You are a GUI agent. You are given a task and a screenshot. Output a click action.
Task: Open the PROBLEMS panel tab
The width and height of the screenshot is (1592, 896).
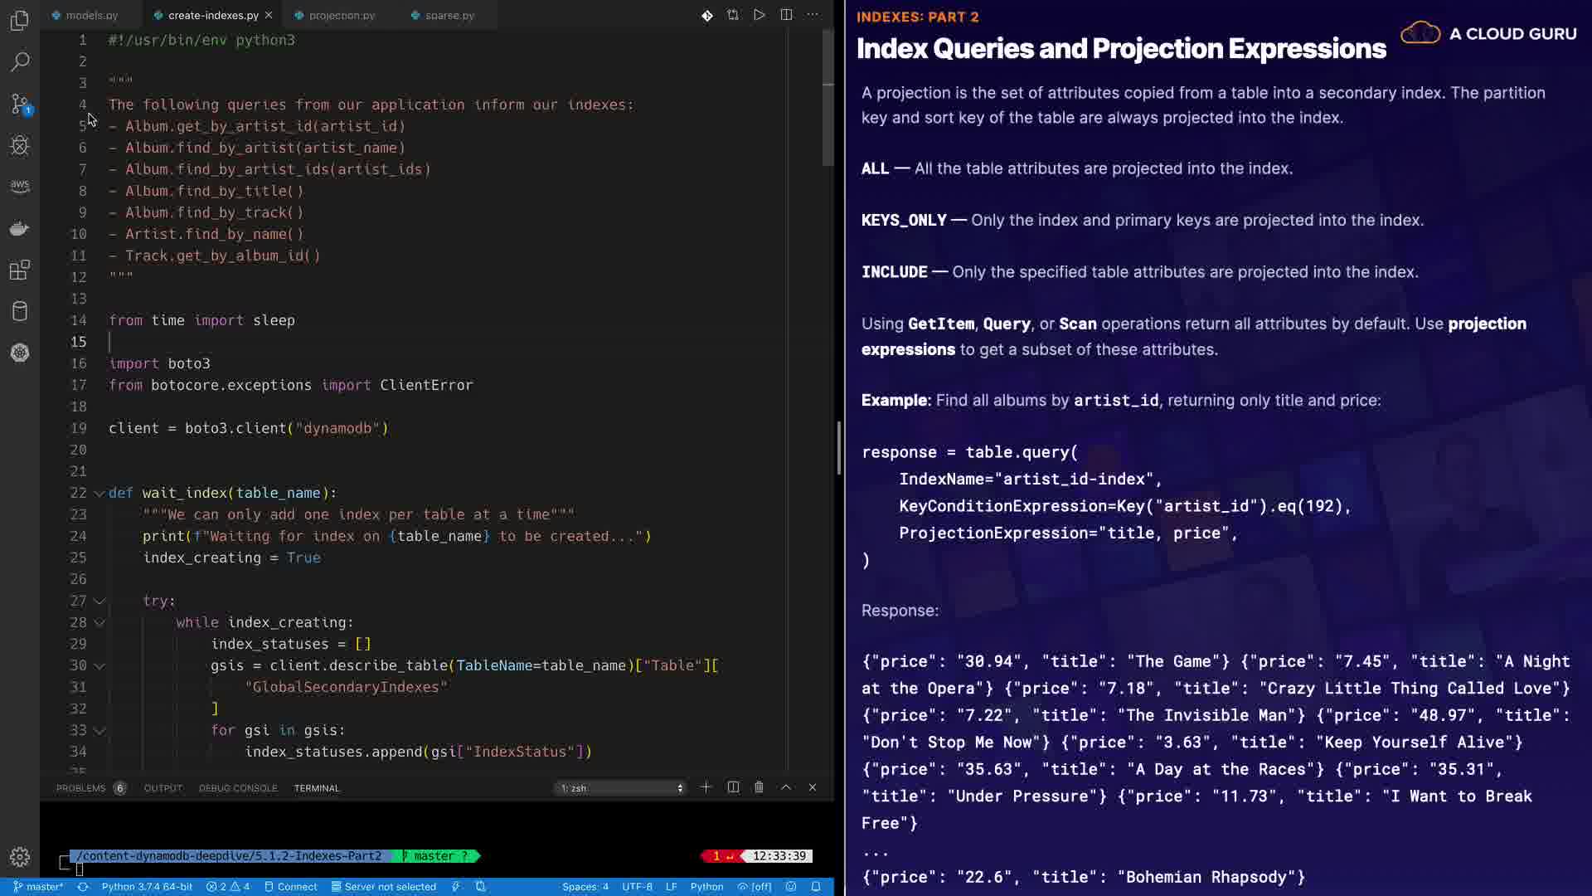click(81, 788)
